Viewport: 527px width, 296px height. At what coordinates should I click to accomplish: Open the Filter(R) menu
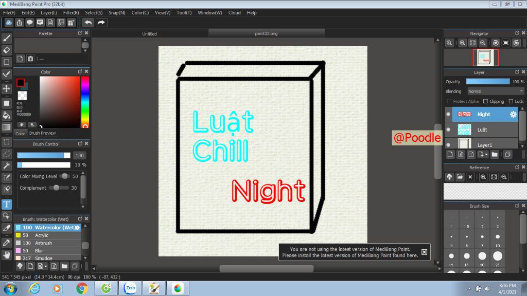tap(71, 13)
